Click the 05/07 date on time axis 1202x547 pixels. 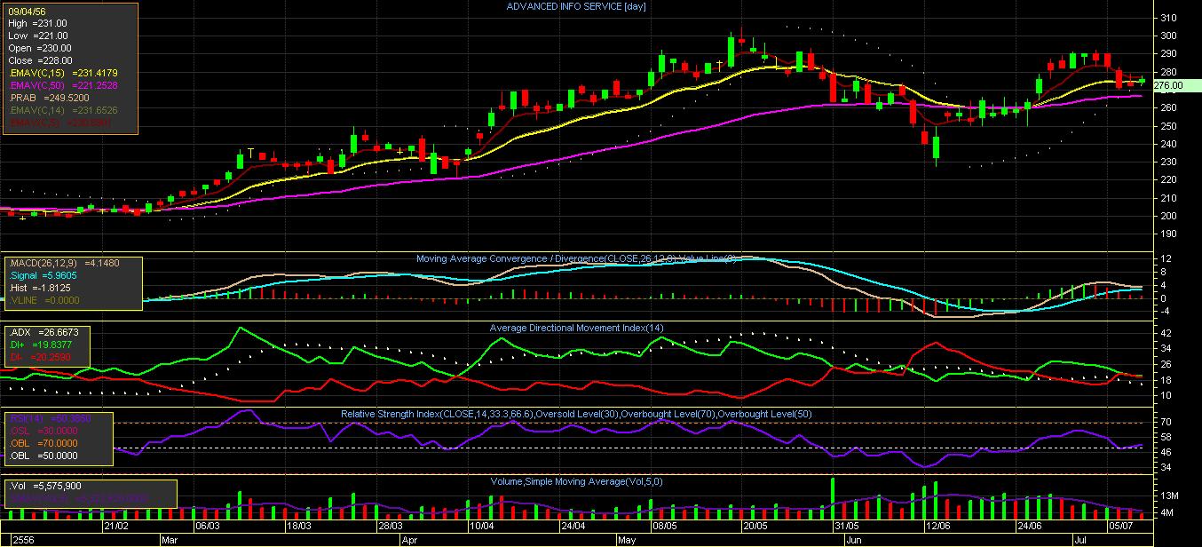tap(1120, 526)
